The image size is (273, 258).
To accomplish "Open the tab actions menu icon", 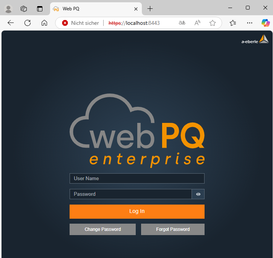I will click(x=40, y=8).
